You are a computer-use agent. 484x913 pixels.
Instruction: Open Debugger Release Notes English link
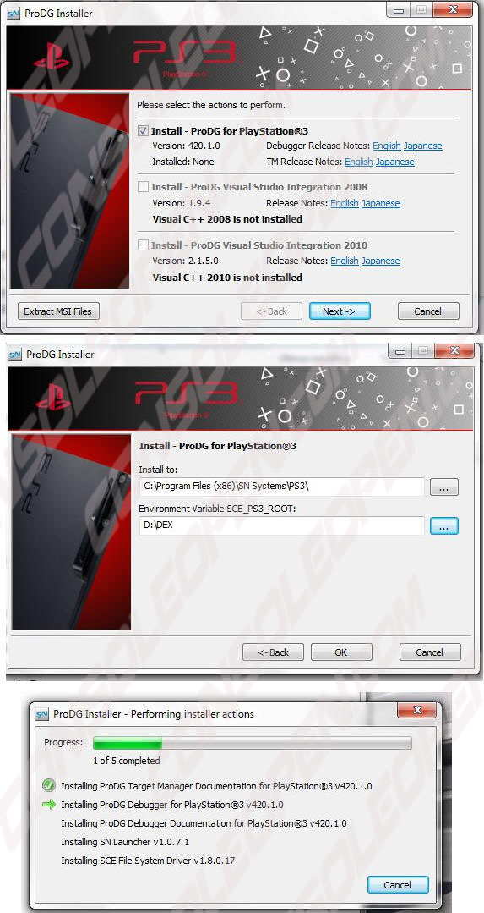pyautogui.click(x=387, y=146)
